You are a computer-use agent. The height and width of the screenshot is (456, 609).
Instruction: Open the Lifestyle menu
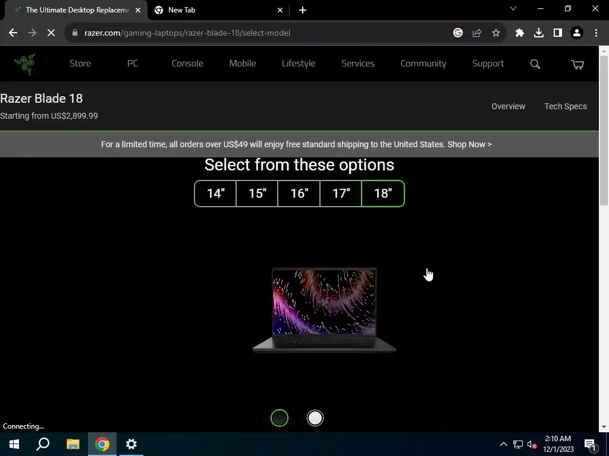pos(299,64)
